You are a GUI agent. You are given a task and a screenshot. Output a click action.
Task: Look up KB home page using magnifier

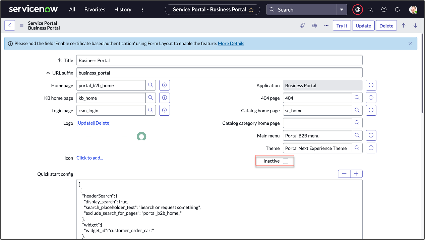(150, 98)
